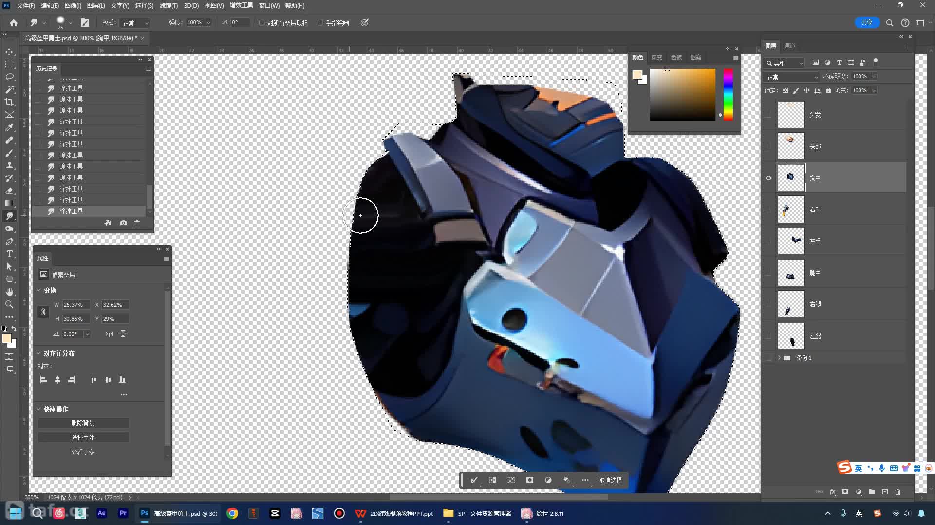Click link constrain proportions icon in Properties
935x525 pixels.
pos(43,312)
